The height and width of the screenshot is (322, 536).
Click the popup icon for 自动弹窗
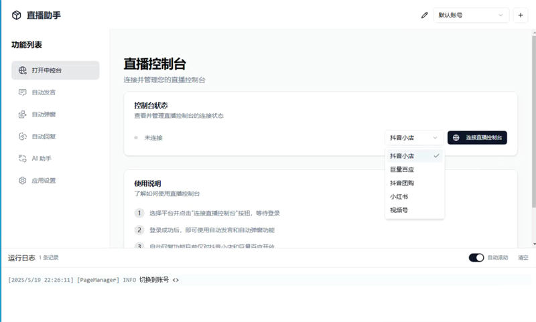click(23, 114)
